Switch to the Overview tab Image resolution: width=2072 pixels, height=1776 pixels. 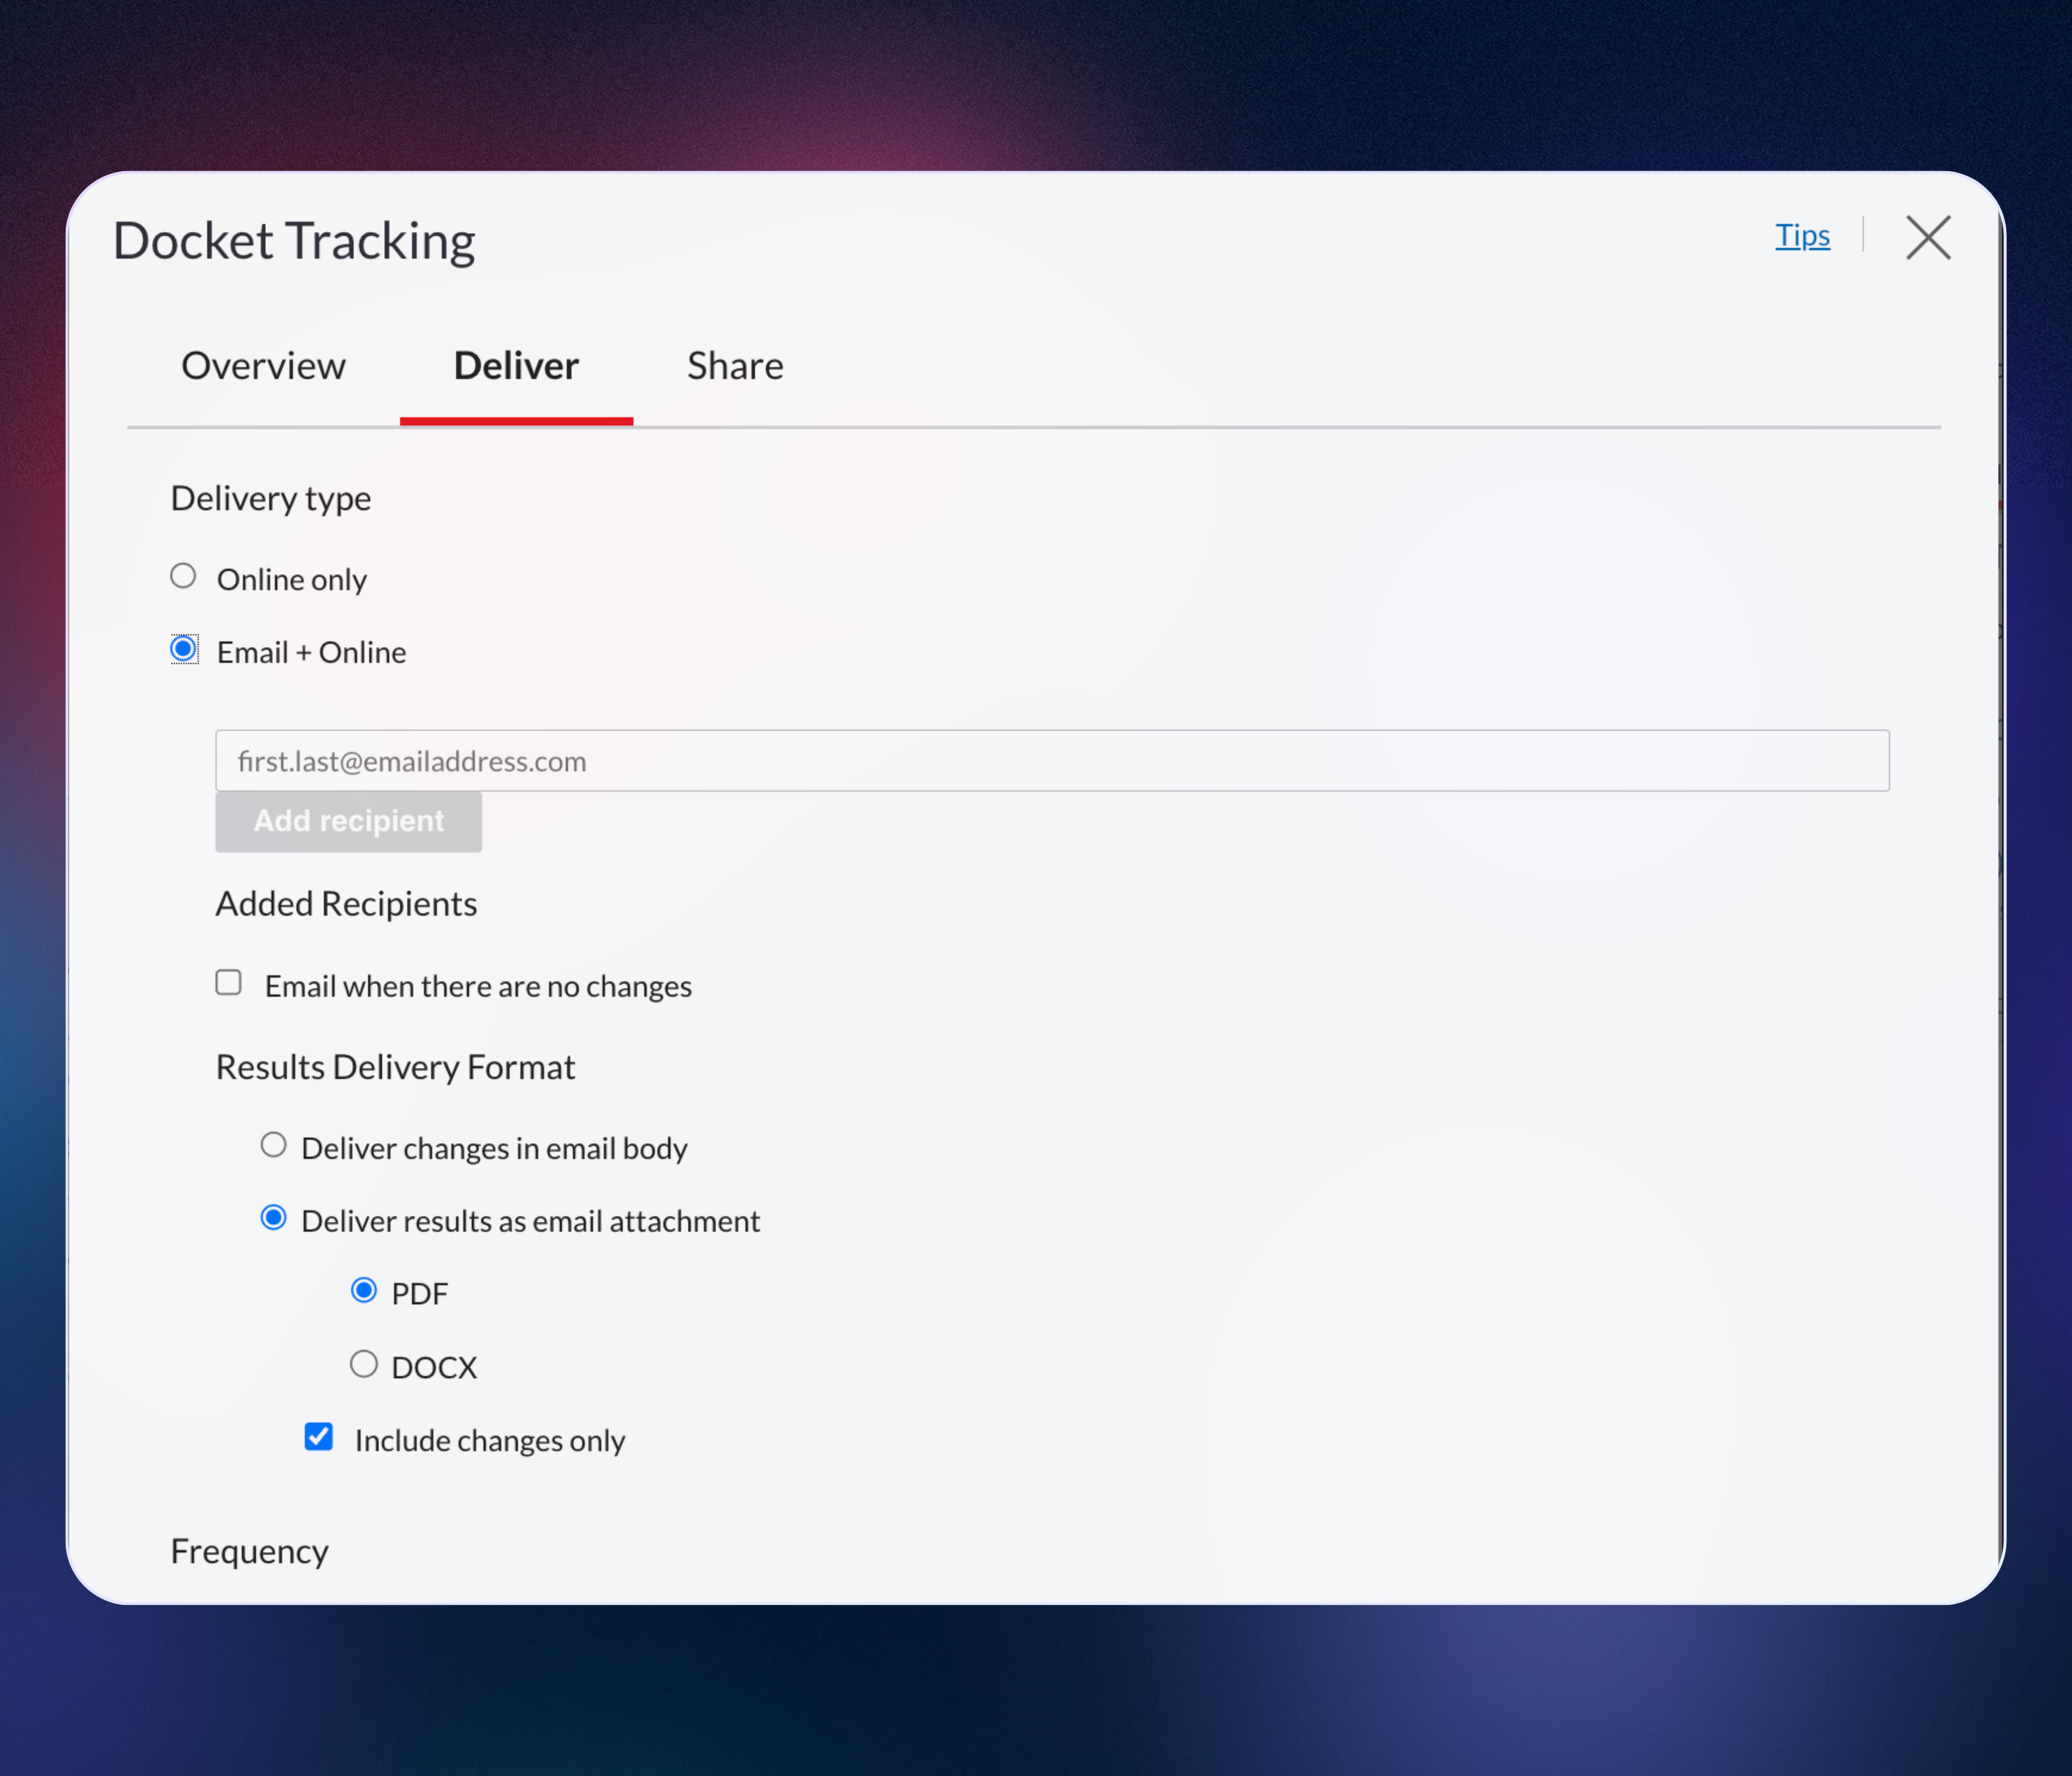263,366
